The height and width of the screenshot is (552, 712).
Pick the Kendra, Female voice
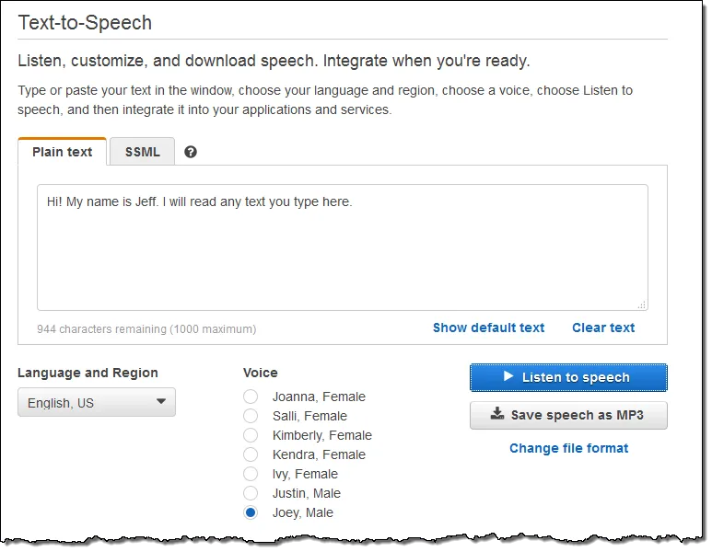pyautogui.click(x=251, y=454)
